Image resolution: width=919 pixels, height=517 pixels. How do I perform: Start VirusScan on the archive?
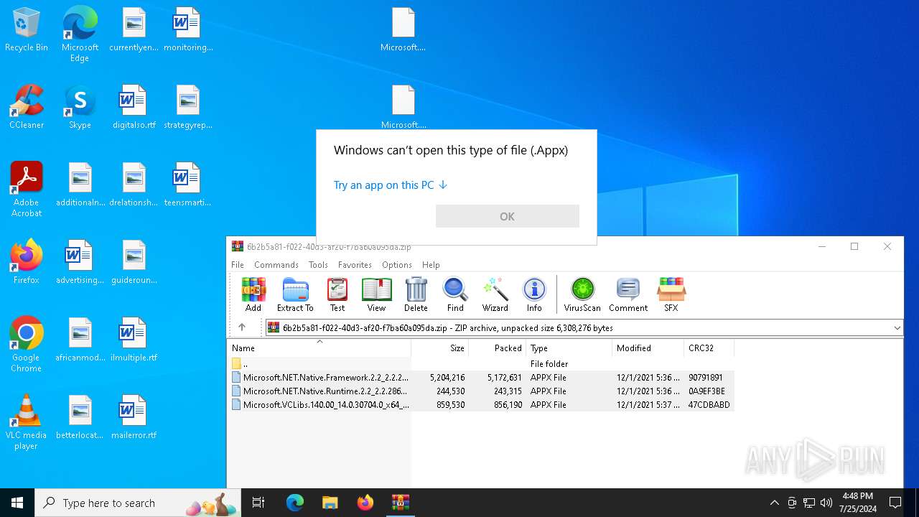582,294
